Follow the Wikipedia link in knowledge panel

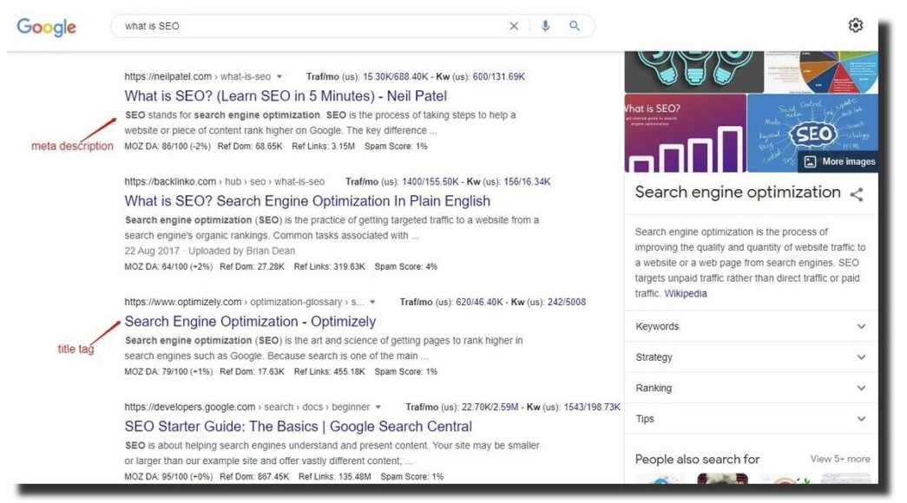[686, 293]
